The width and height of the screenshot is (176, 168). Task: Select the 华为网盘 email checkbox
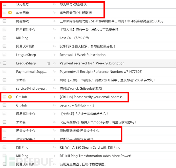tap(4, 13)
